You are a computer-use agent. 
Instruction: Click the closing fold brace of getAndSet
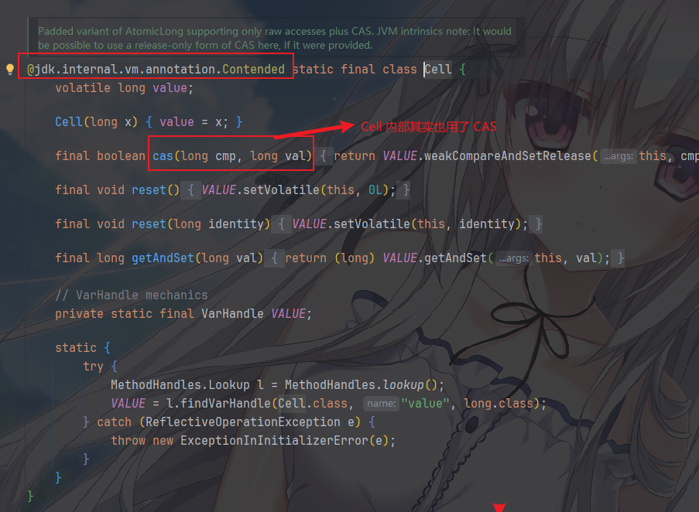(621, 258)
